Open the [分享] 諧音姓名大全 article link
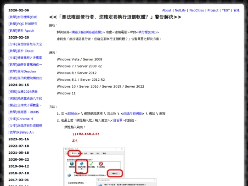248x186 pixels. (x=25, y=44)
